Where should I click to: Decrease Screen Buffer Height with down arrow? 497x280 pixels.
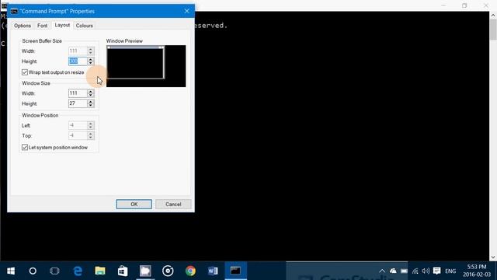click(x=91, y=63)
